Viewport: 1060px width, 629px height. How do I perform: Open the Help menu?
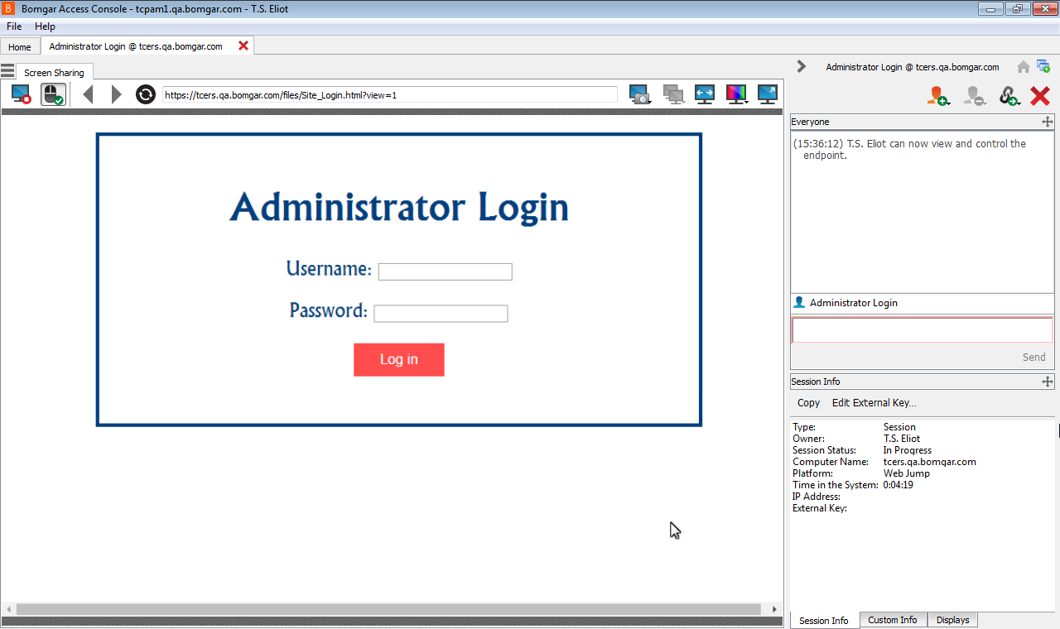[45, 26]
